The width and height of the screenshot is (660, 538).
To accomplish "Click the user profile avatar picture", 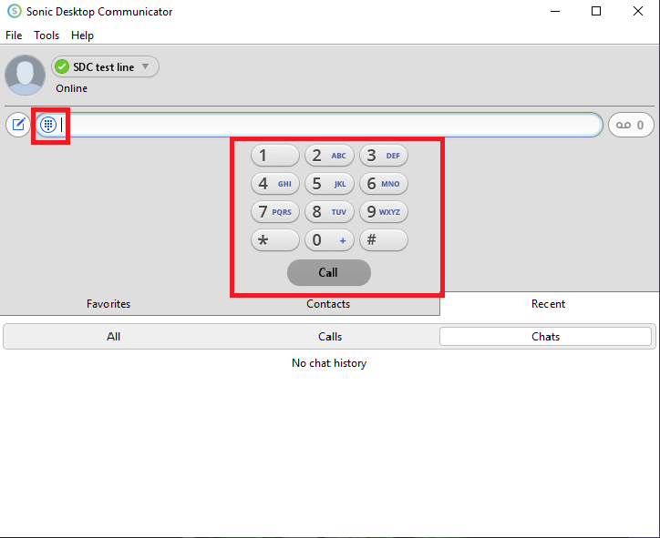I will [x=25, y=75].
